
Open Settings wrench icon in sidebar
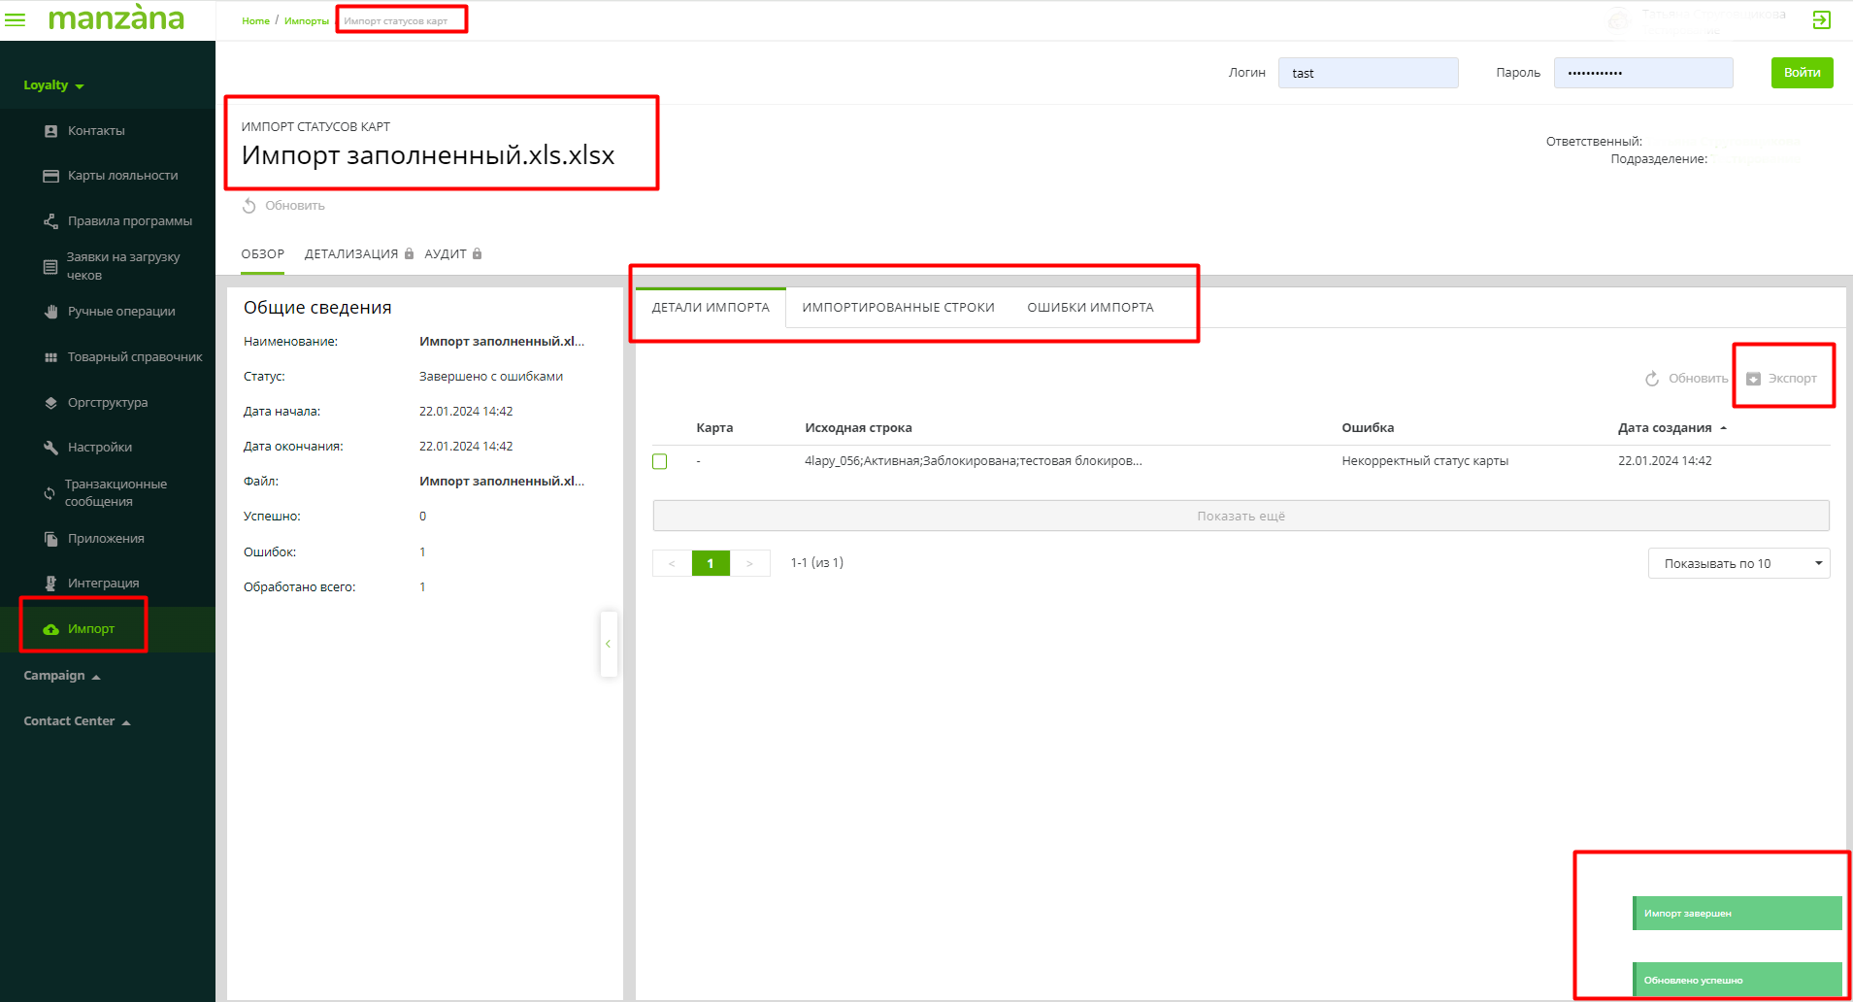coord(50,448)
